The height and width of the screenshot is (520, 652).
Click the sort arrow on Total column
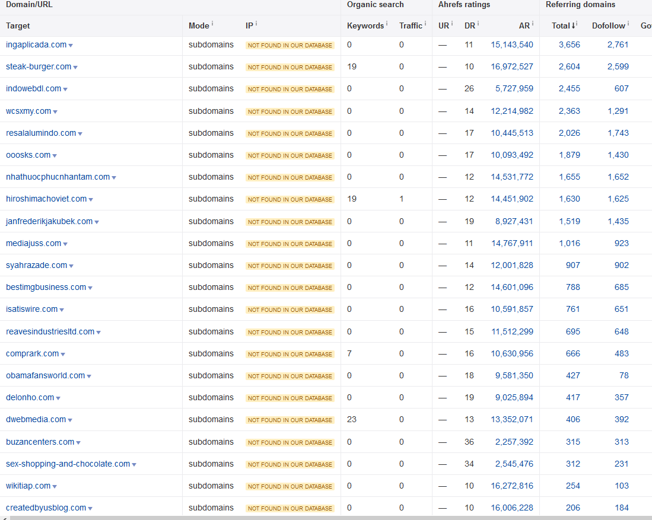pos(574,25)
